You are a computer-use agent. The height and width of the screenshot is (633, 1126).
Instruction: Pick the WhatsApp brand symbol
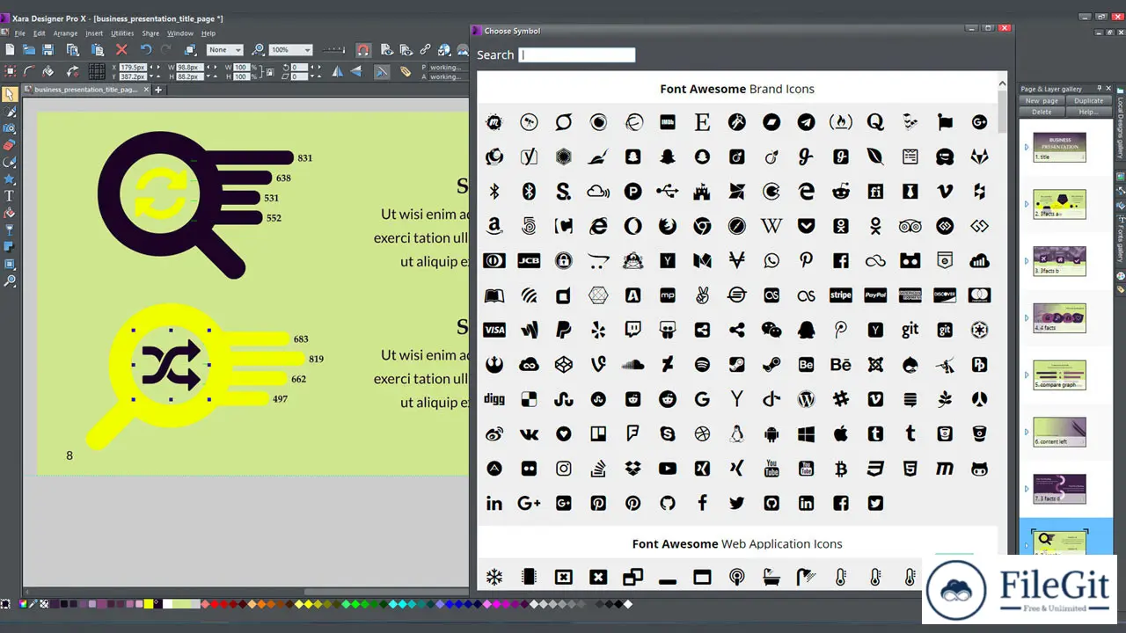point(771,260)
